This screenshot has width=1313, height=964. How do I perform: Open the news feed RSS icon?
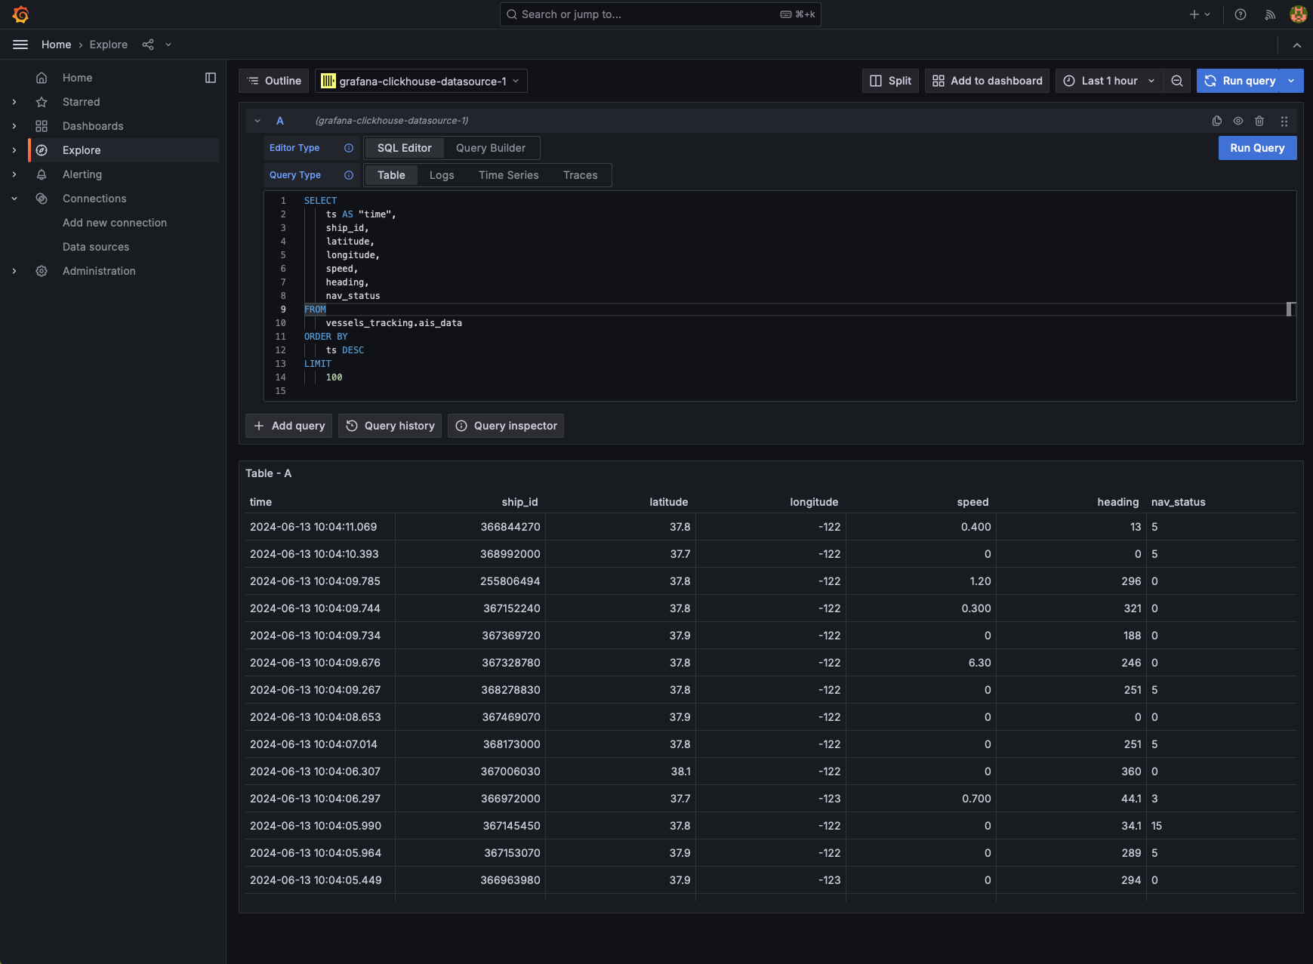pos(1270,14)
